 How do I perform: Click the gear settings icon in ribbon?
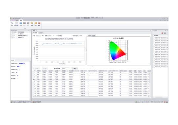pyautogui.click(x=12, y=23)
